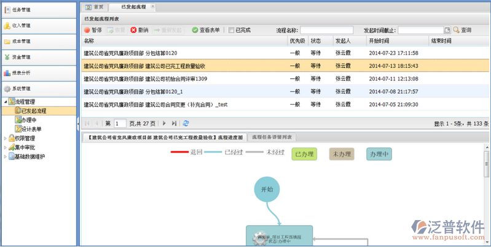Select row 分包结算0120
Screen dimensions: 491x247
pyautogui.click(x=285, y=53)
